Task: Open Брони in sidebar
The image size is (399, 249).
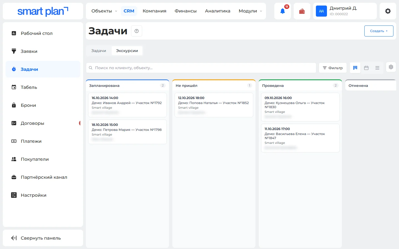Action: point(43,105)
